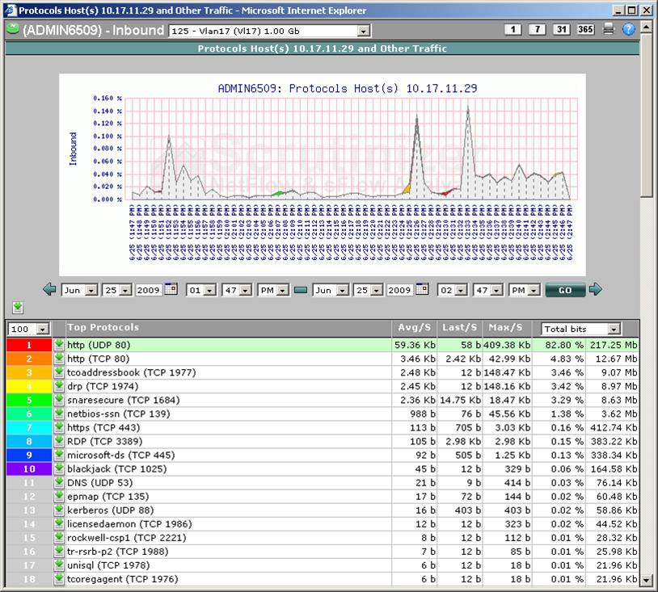Click the green arrow icon for tr-rsrb-p2 row

click(x=59, y=552)
